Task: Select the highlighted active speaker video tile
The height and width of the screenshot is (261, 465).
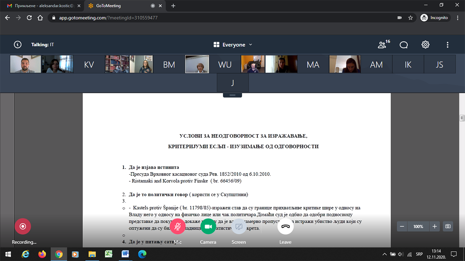Action: [x=197, y=64]
